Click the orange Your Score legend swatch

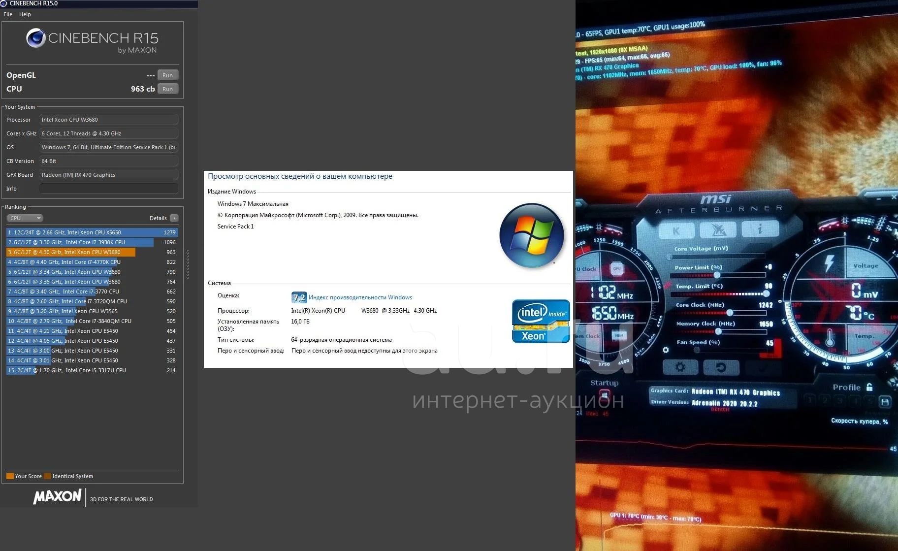(x=10, y=476)
